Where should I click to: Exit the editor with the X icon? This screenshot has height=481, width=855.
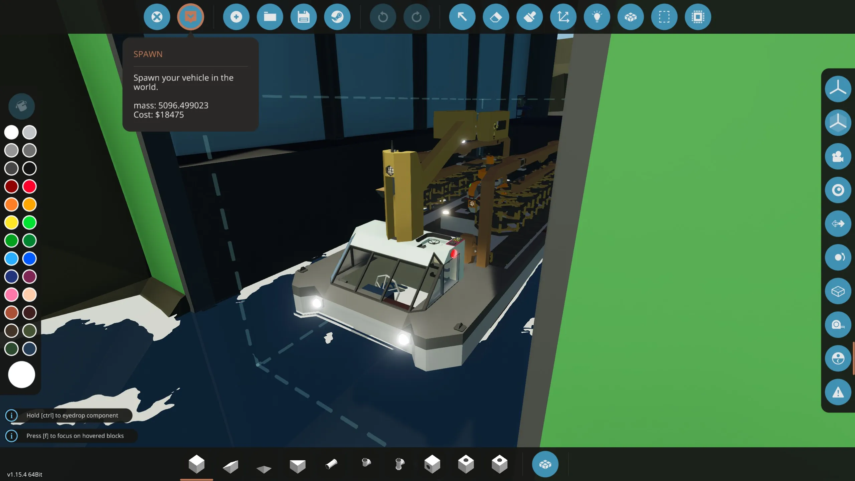(x=157, y=17)
